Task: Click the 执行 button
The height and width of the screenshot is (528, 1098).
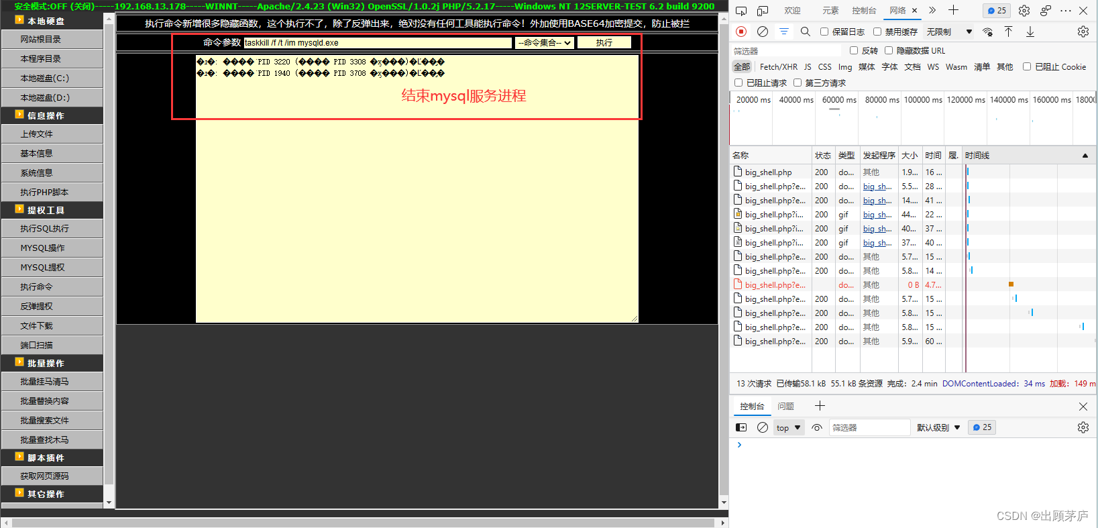Action: click(x=604, y=43)
